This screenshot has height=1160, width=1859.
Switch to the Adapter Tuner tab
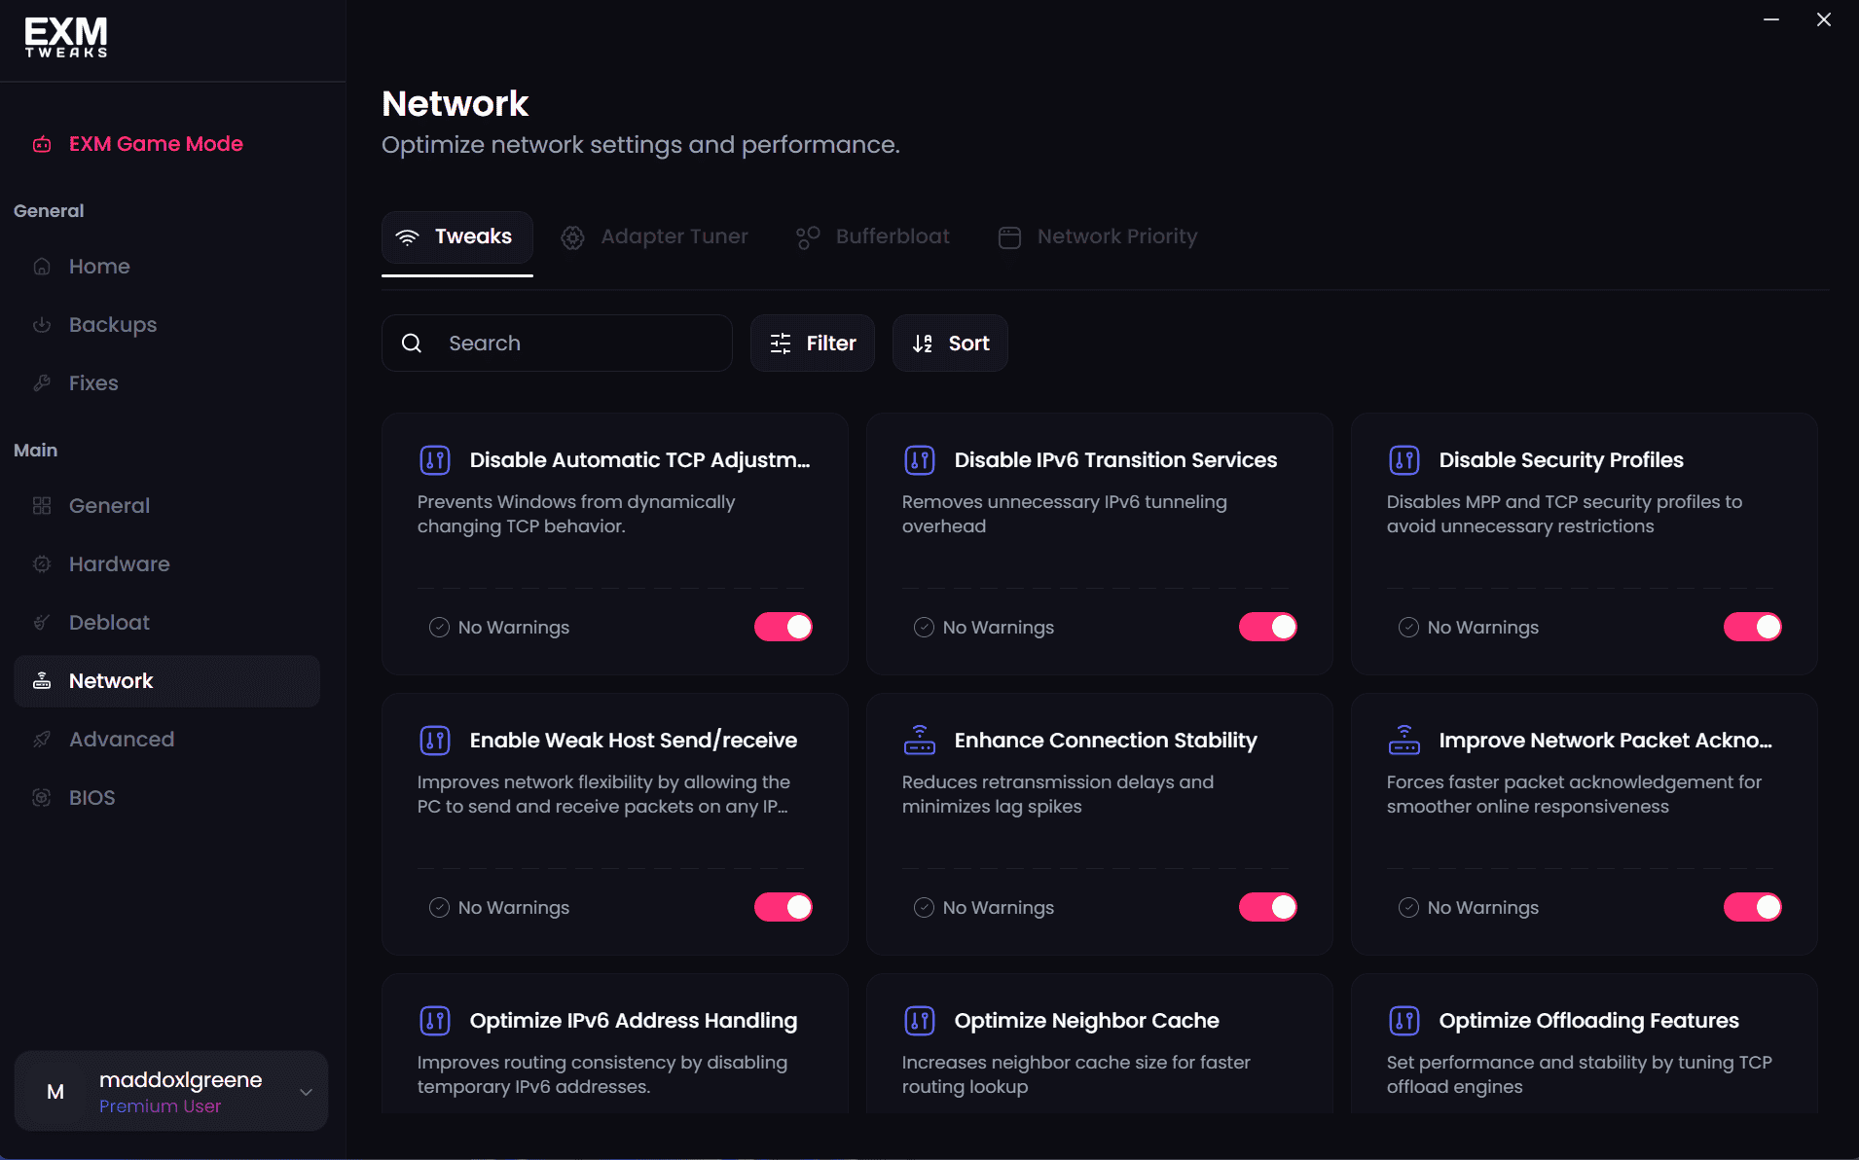point(655,236)
